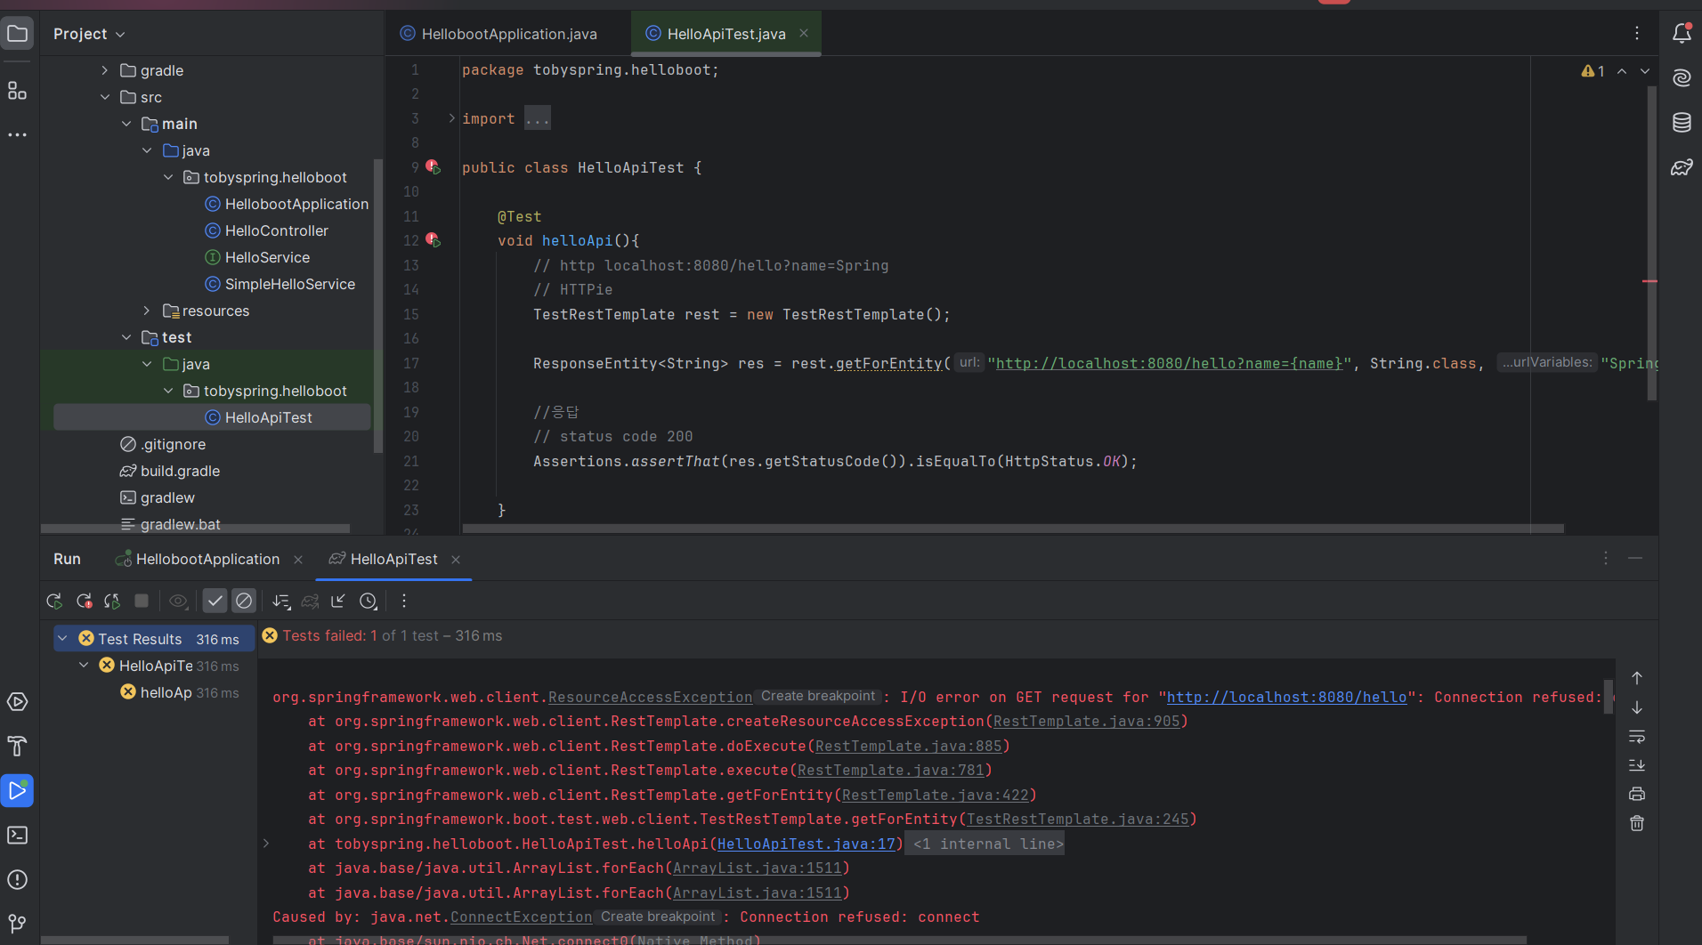
Task: Open the AI Assistant spiral icon
Action: click(x=1682, y=78)
